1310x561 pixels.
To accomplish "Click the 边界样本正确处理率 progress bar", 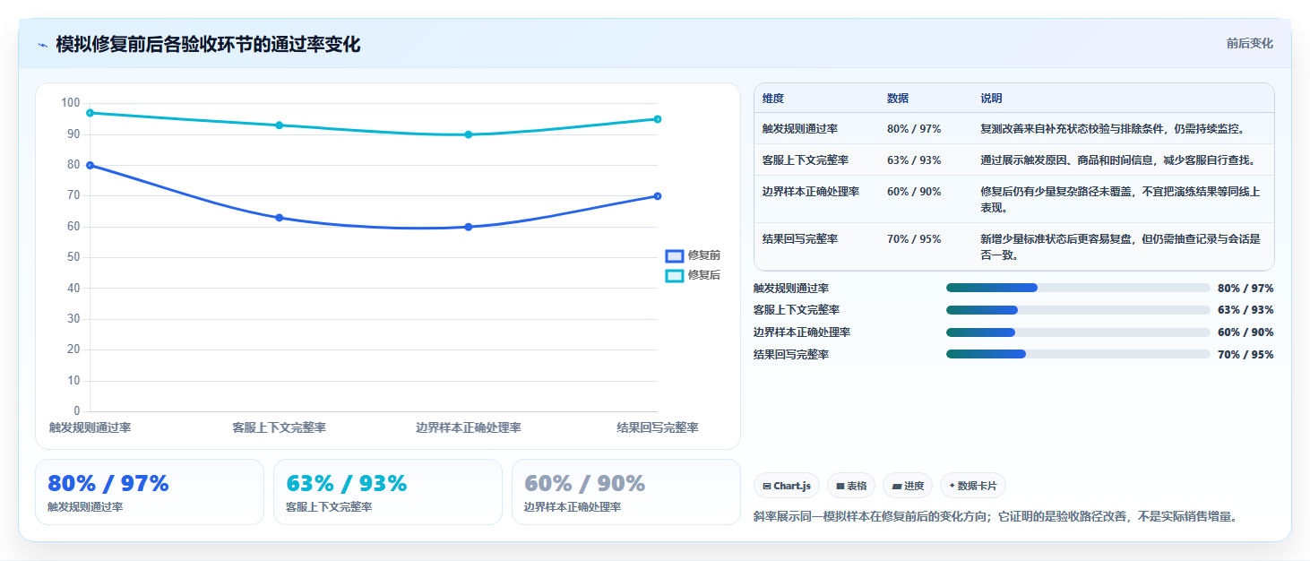I will [1078, 332].
